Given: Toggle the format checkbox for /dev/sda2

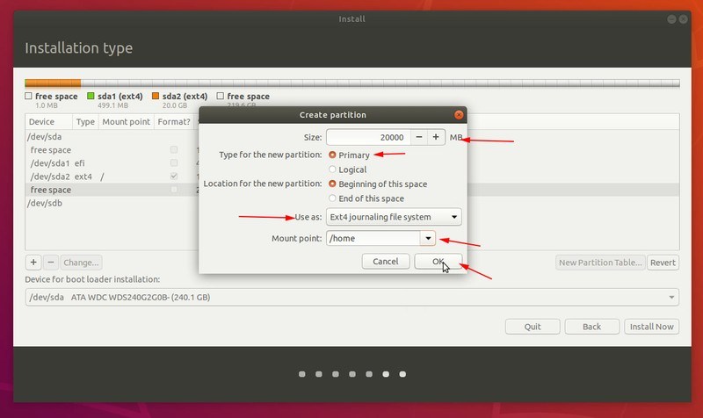Looking at the screenshot, I should pos(174,177).
